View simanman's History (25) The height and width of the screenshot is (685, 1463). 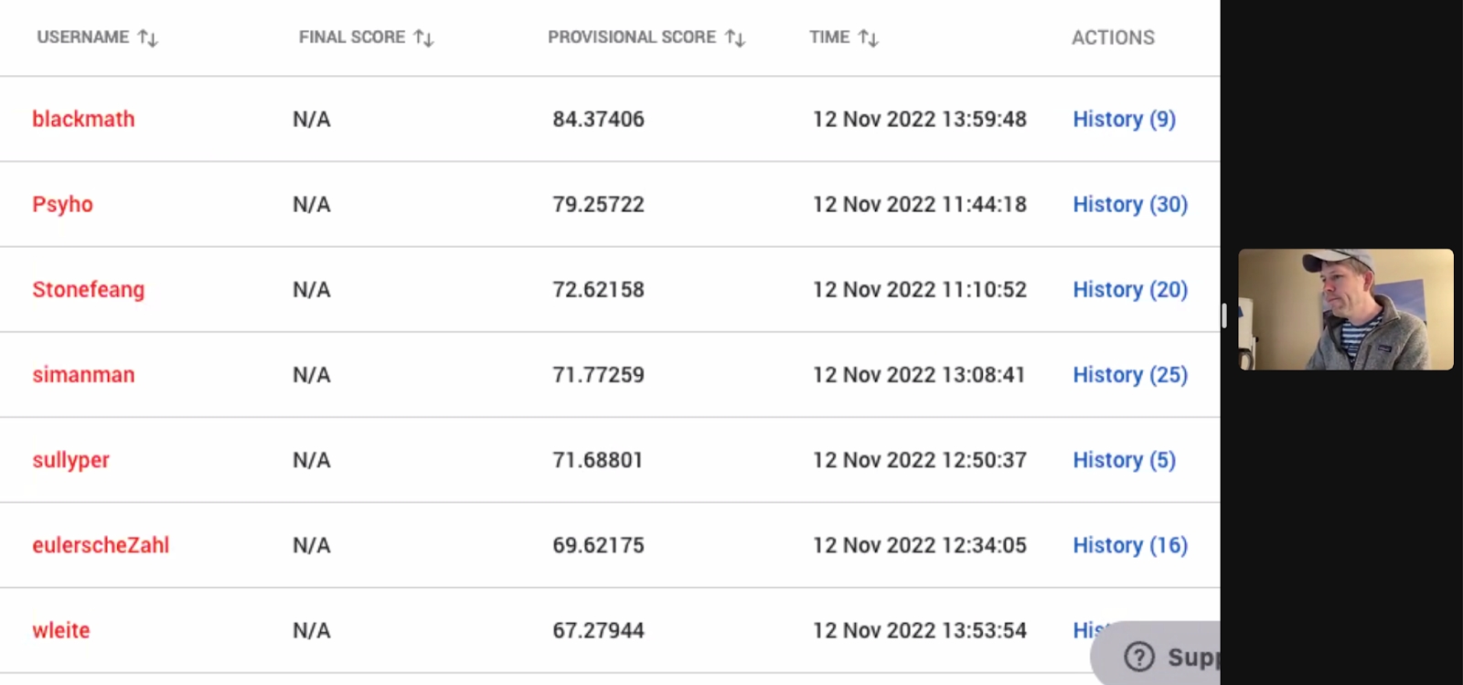click(1130, 375)
